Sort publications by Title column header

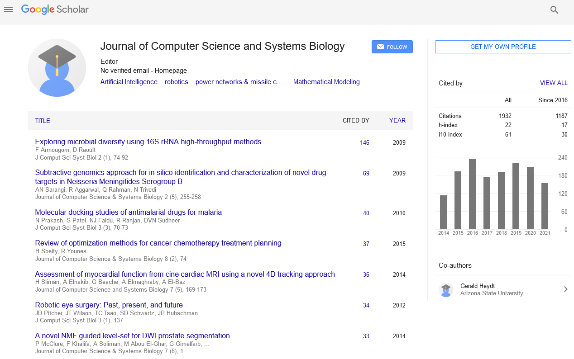[43, 121]
